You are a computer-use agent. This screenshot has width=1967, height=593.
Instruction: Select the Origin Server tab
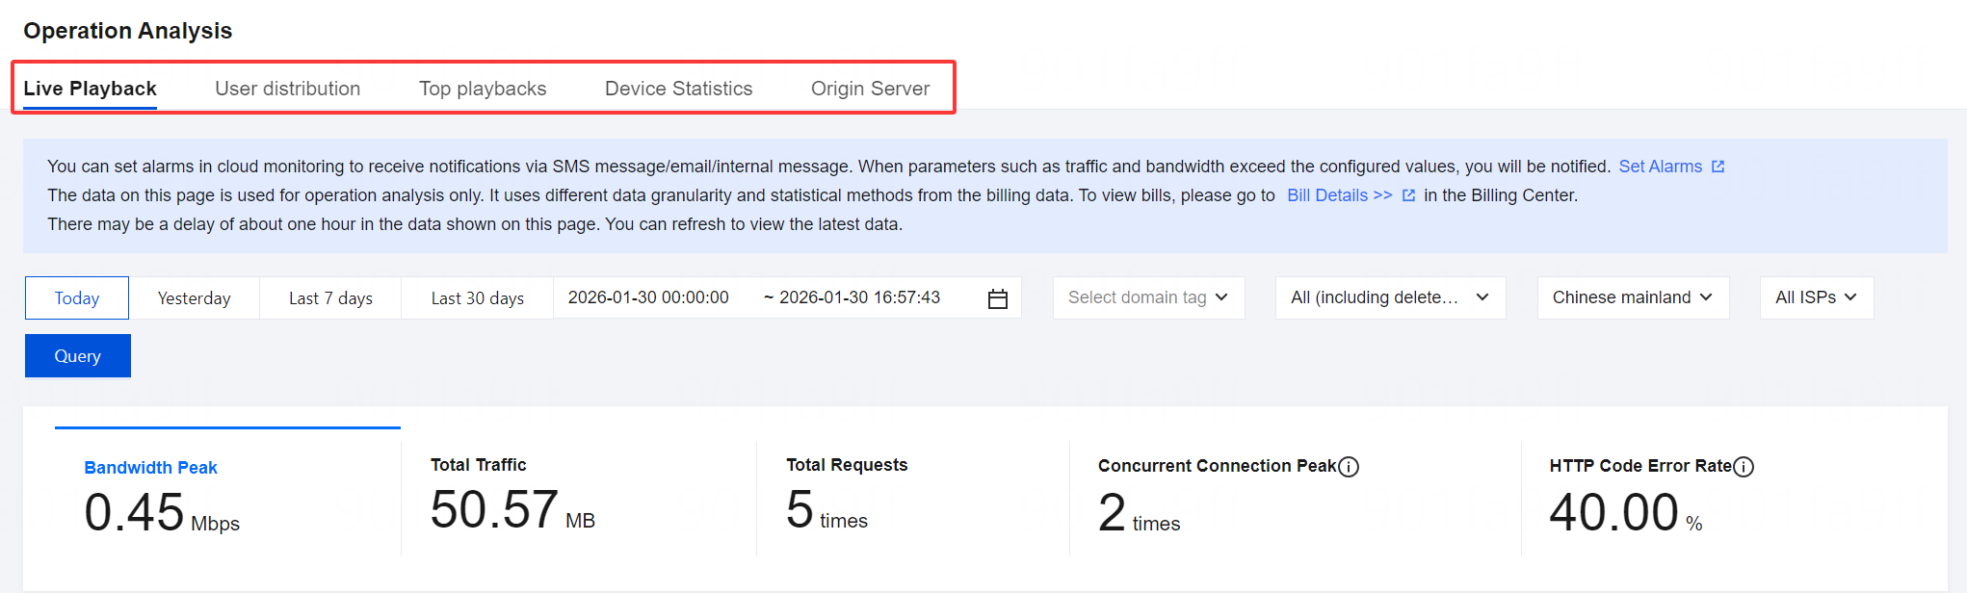click(870, 89)
